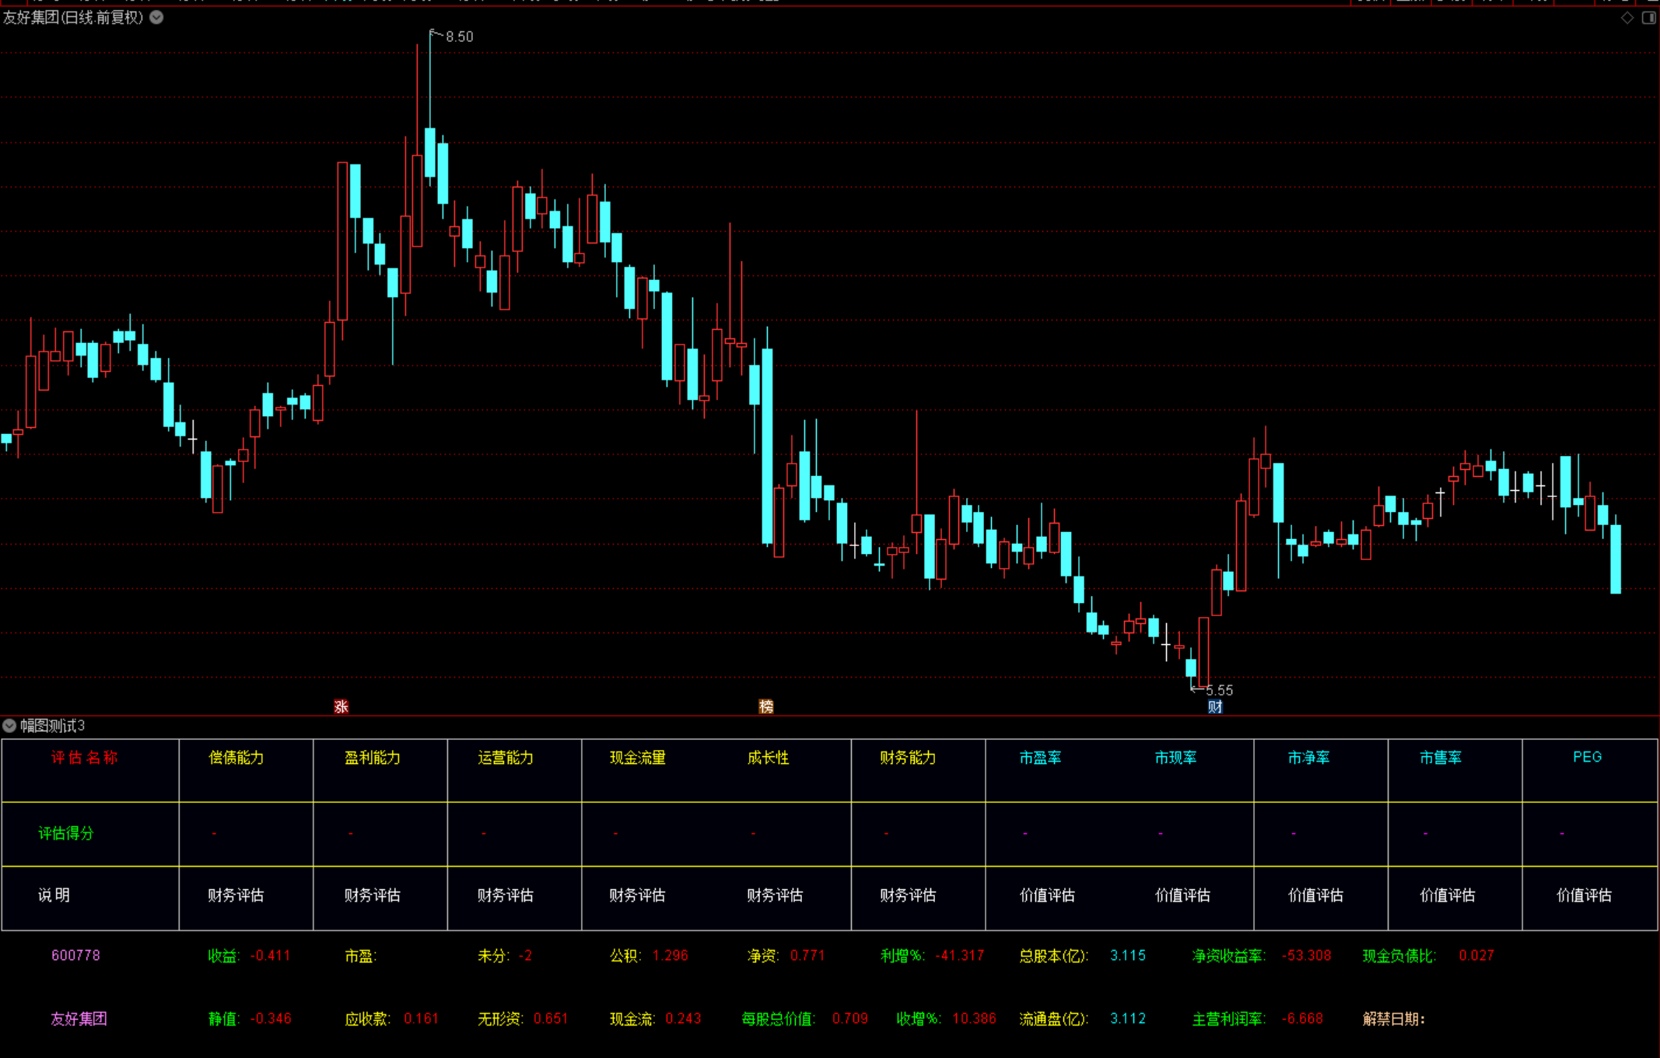Click the 友好集团(日线.前复权) chart title
This screenshot has height=1058, width=1660.
tap(73, 17)
